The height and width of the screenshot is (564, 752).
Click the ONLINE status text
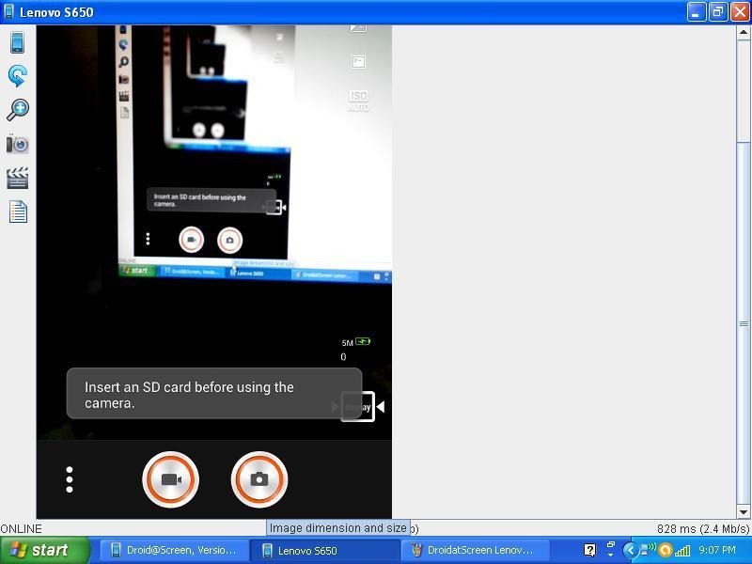pyautogui.click(x=21, y=528)
